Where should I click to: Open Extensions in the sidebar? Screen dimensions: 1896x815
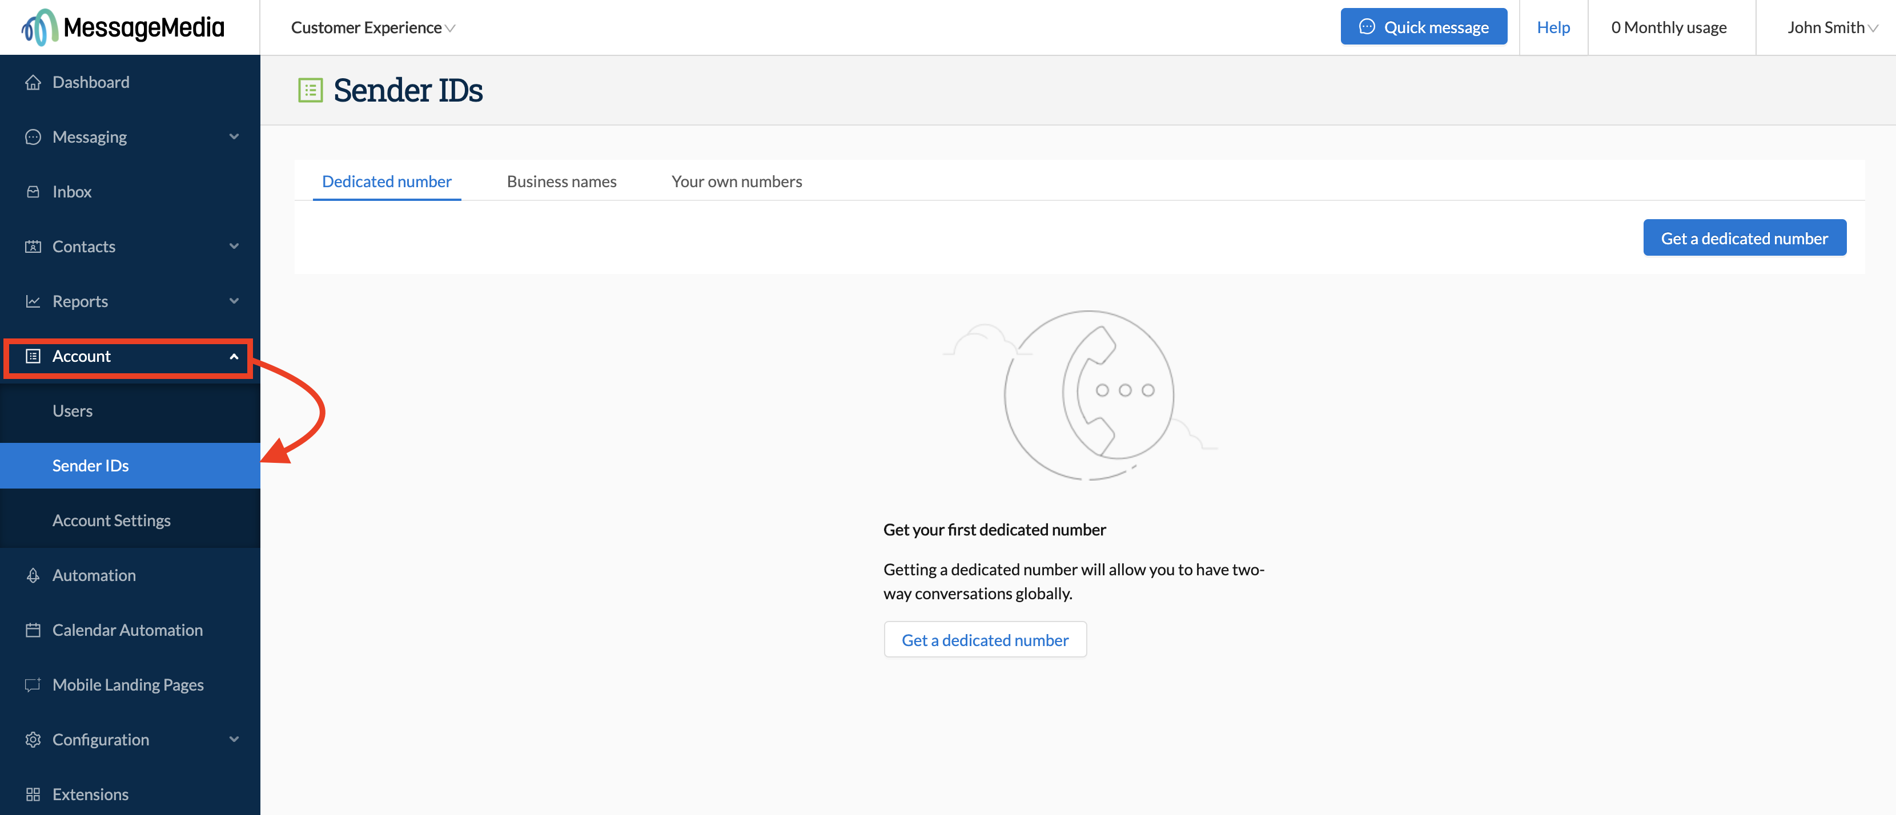click(130, 794)
